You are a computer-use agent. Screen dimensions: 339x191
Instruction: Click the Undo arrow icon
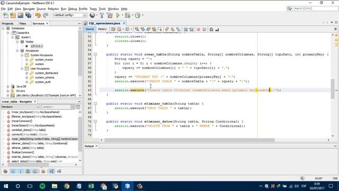(x=38, y=15)
